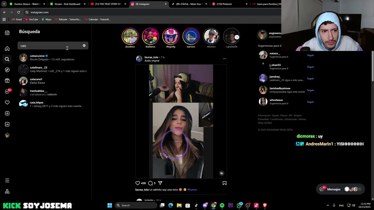The image size is (374, 210).
Task: Open comments on the lauraa_tula post
Action: pos(150,183)
